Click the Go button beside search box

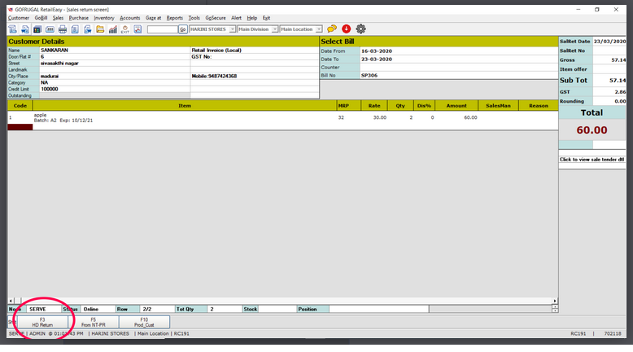[x=183, y=29]
